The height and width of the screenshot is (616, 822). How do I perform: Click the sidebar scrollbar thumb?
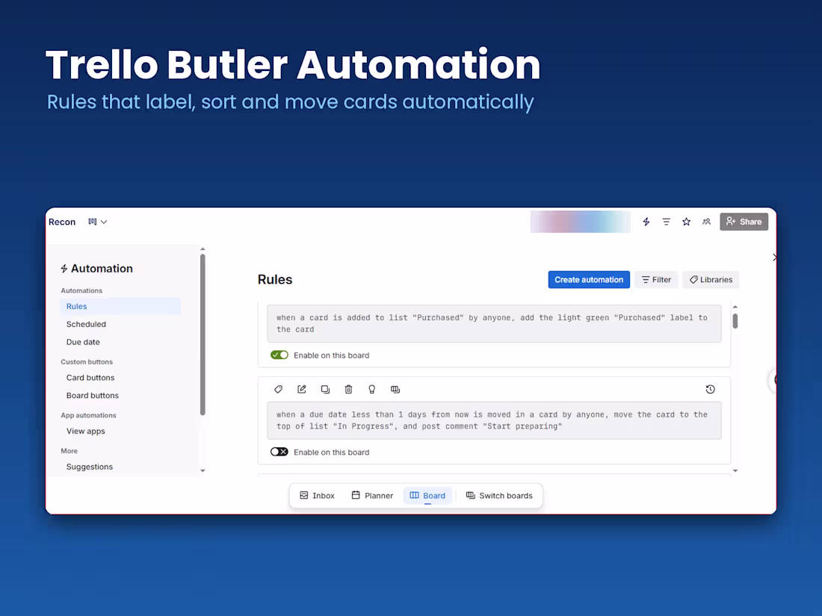(203, 335)
